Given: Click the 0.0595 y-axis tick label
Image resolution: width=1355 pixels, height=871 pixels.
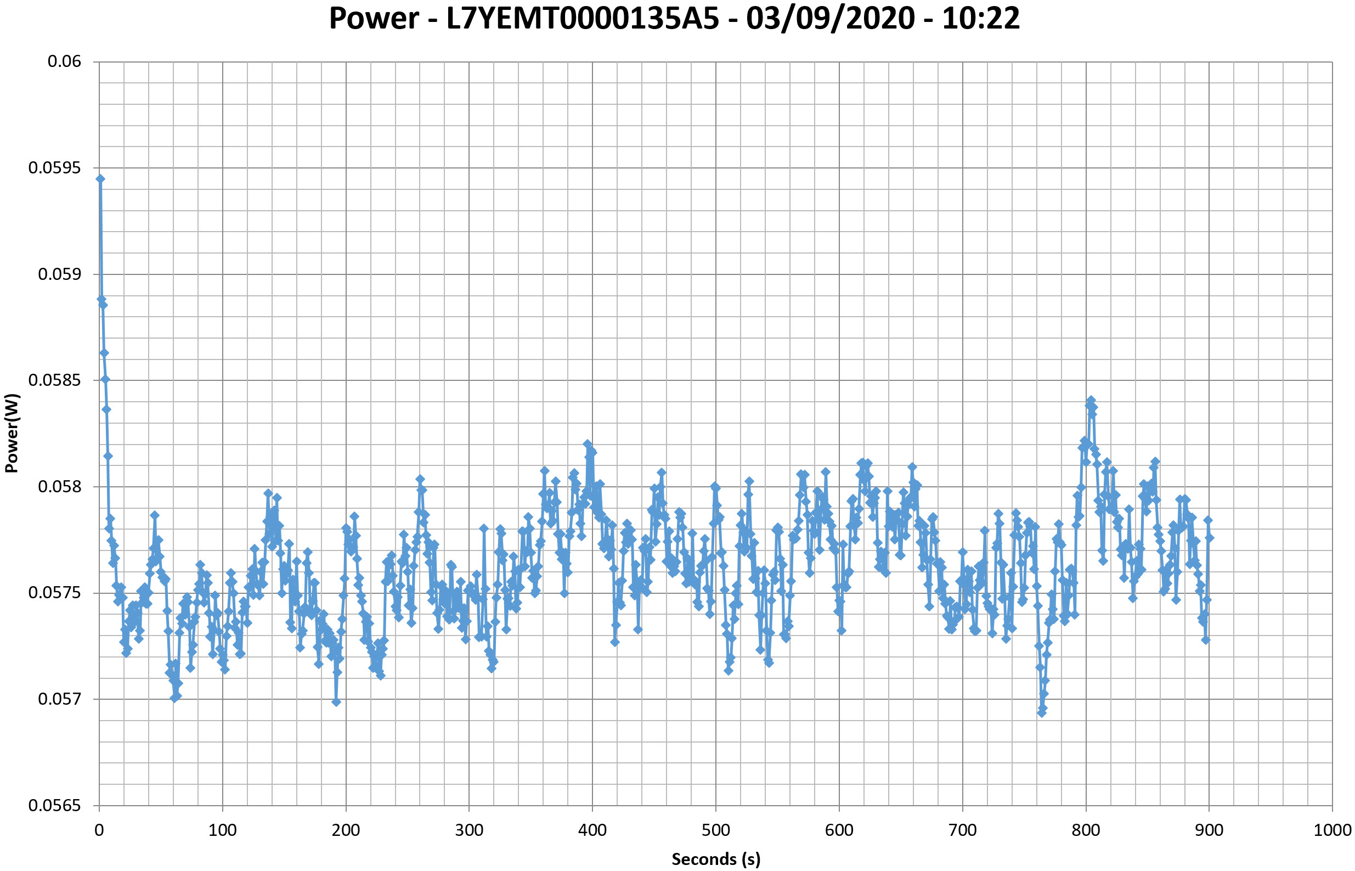Looking at the screenshot, I should pyautogui.click(x=55, y=168).
